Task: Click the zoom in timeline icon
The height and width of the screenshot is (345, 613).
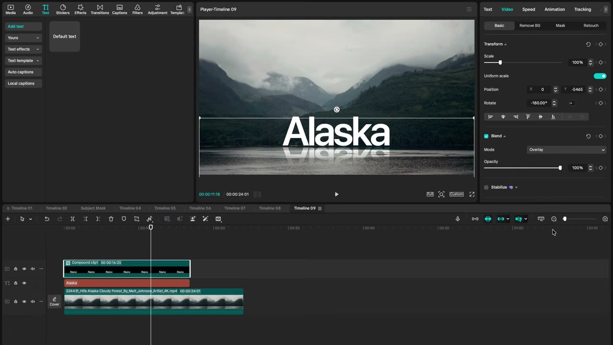Action: pyautogui.click(x=605, y=219)
